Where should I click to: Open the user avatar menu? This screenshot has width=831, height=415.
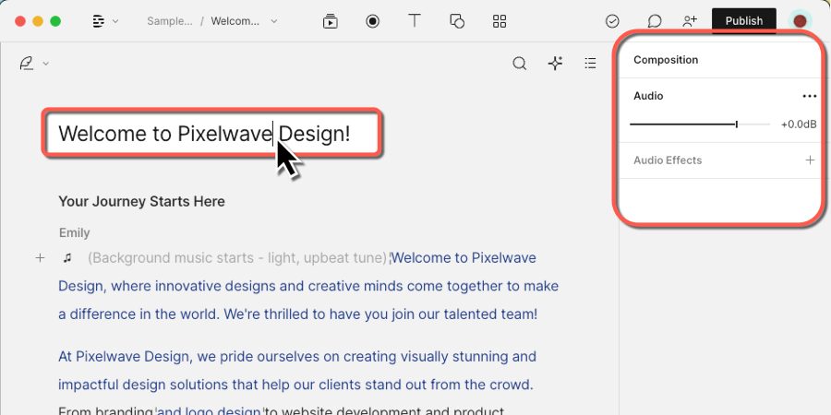[801, 21]
